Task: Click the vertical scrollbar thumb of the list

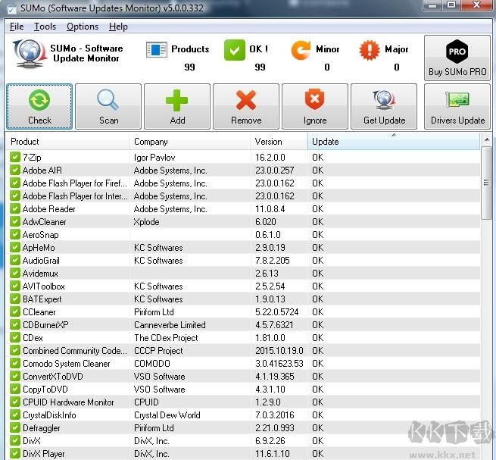Action: click(x=486, y=183)
